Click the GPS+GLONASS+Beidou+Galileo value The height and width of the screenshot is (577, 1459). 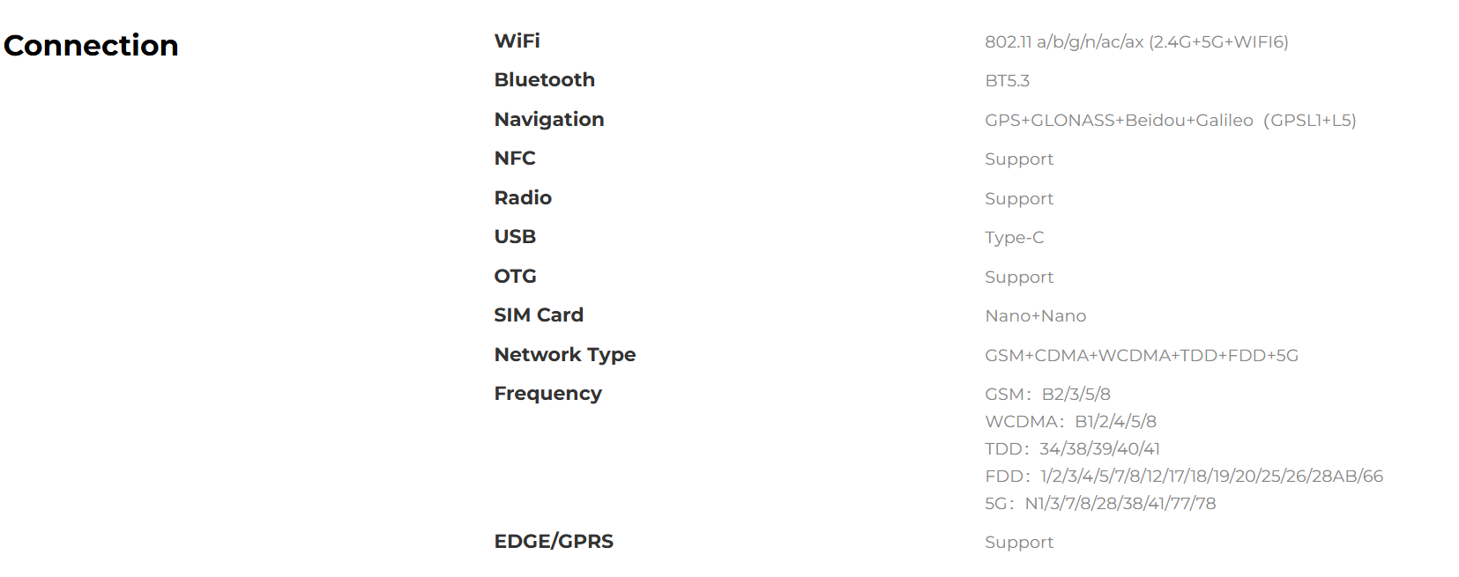[1170, 120]
